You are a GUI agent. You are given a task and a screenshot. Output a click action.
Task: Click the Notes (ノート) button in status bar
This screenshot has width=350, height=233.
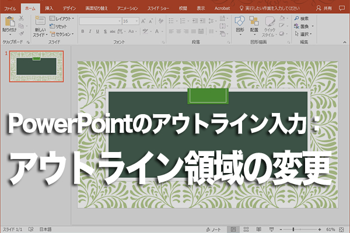tap(213, 230)
